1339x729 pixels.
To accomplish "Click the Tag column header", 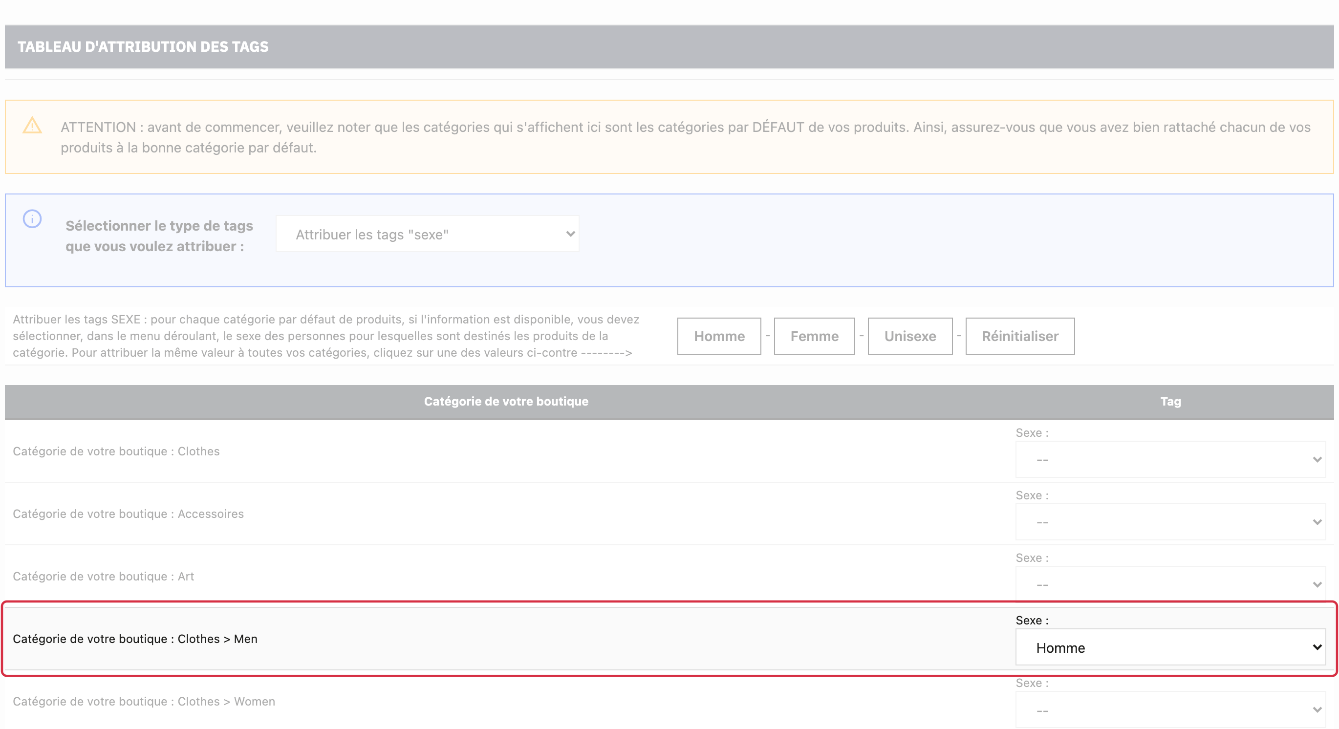I will [x=1170, y=401].
